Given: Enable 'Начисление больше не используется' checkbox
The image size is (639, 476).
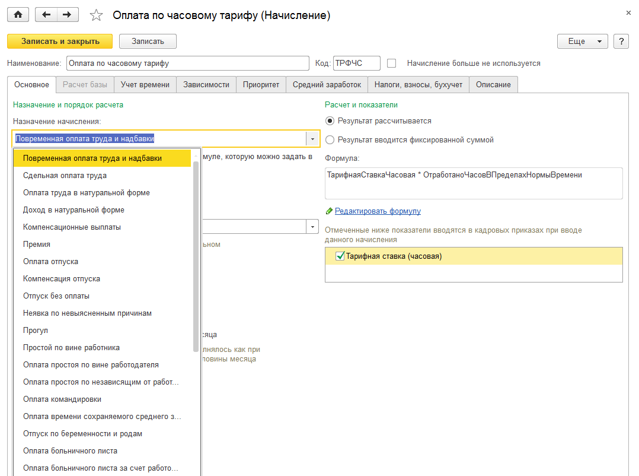Looking at the screenshot, I should pos(391,63).
